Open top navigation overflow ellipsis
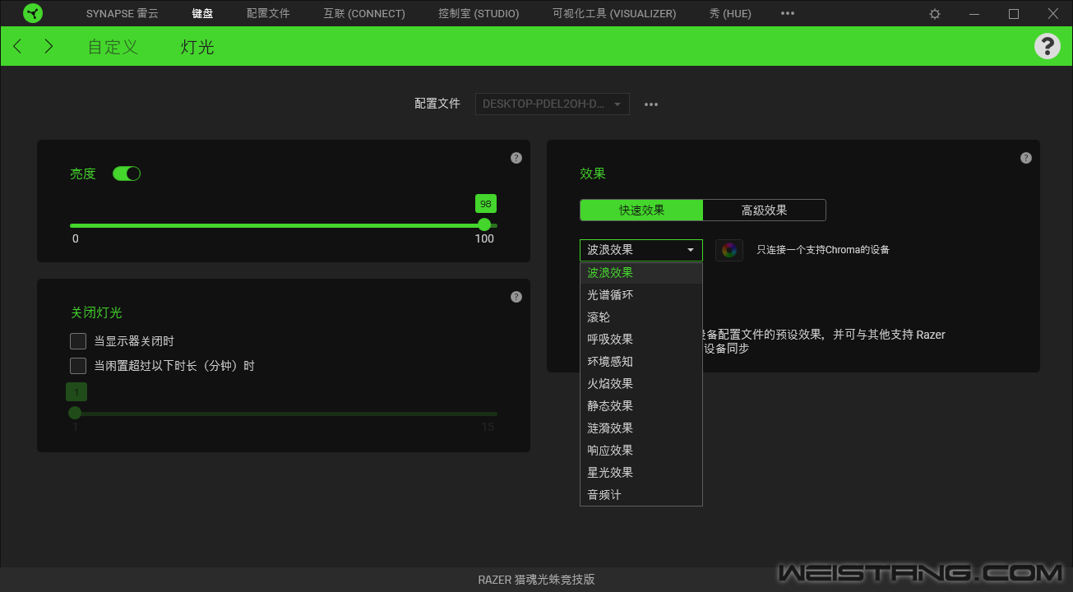This screenshot has width=1073, height=592. click(788, 14)
